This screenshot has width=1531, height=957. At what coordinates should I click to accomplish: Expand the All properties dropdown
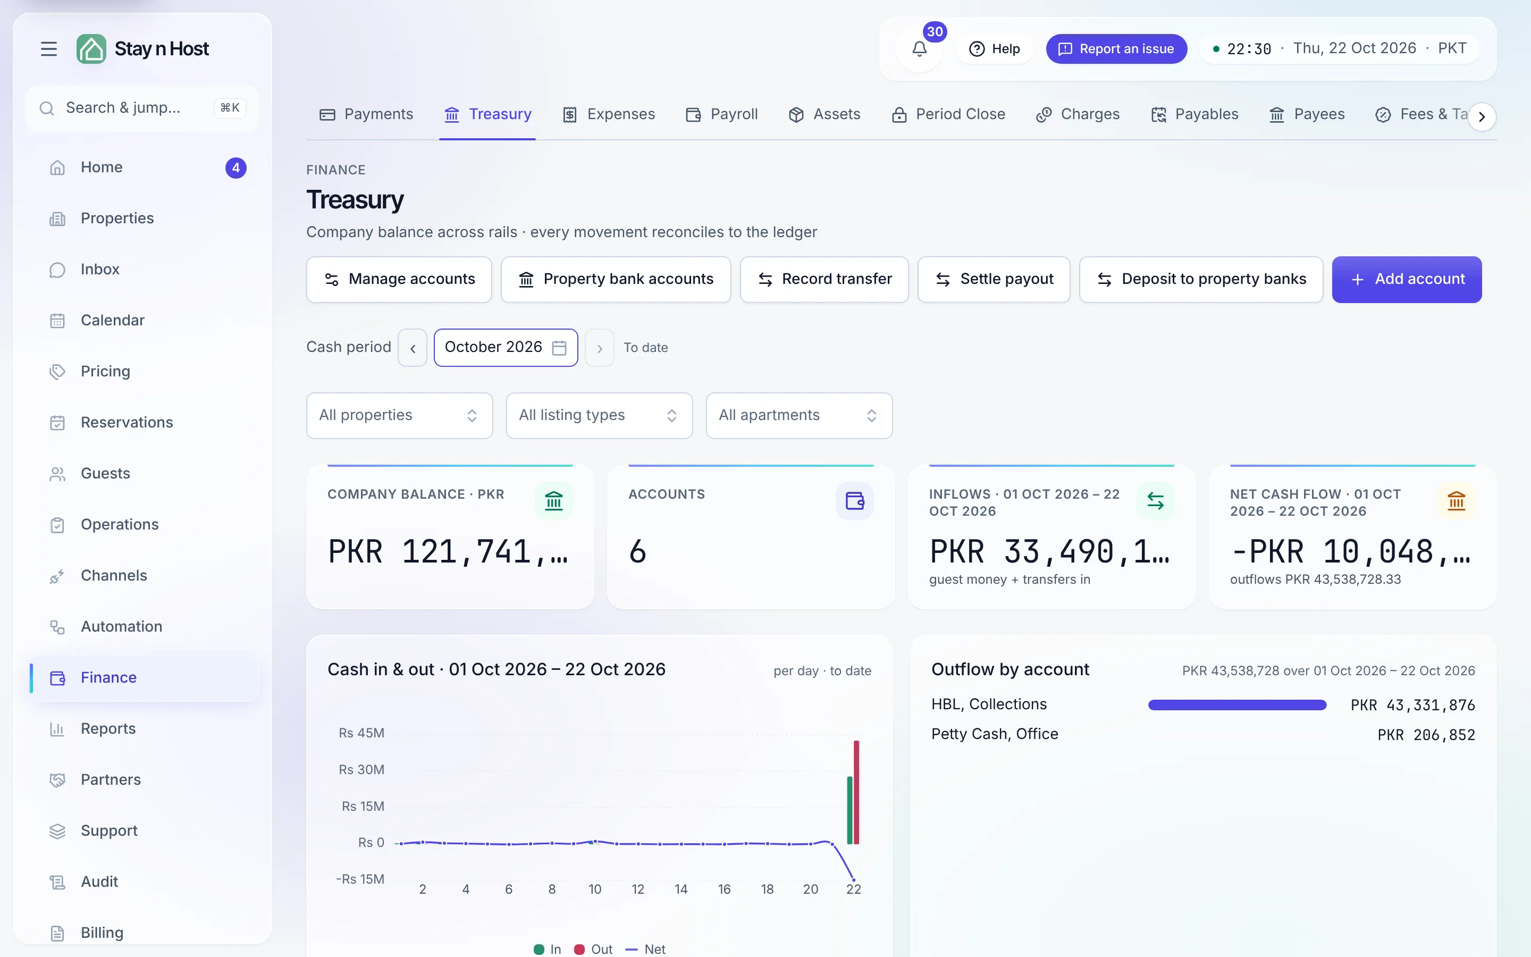pyautogui.click(x=399, y=415)
